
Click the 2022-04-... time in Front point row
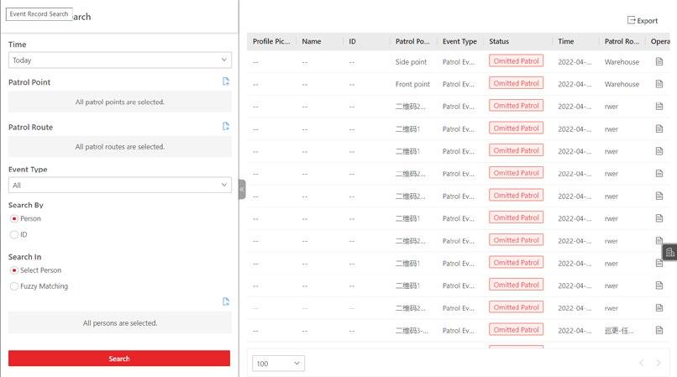click(x=575, y=84)
